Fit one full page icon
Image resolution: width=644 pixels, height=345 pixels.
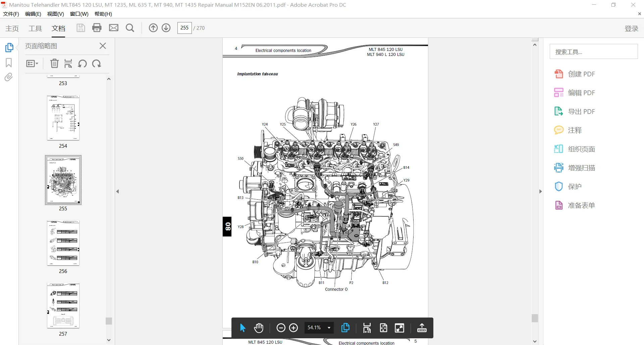383,328
